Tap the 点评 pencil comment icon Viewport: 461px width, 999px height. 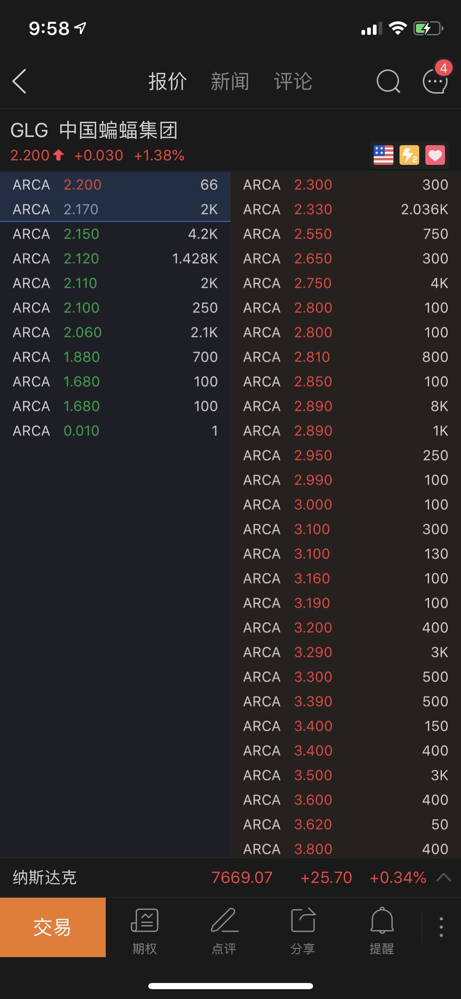tap(224, 928)
